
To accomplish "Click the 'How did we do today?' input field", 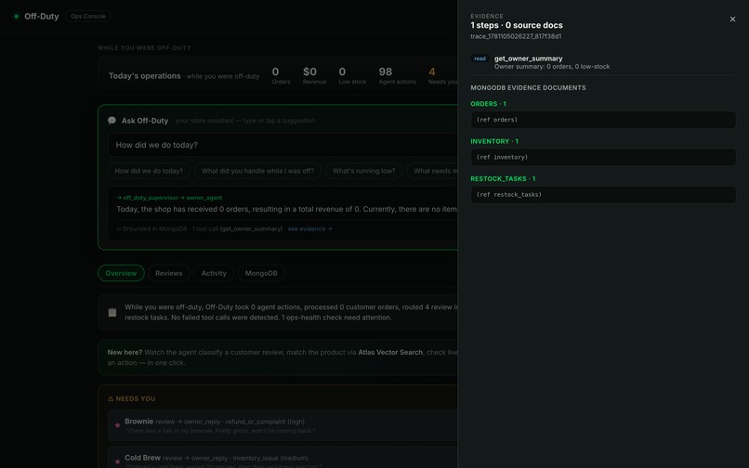I will [x=282, y=145].
